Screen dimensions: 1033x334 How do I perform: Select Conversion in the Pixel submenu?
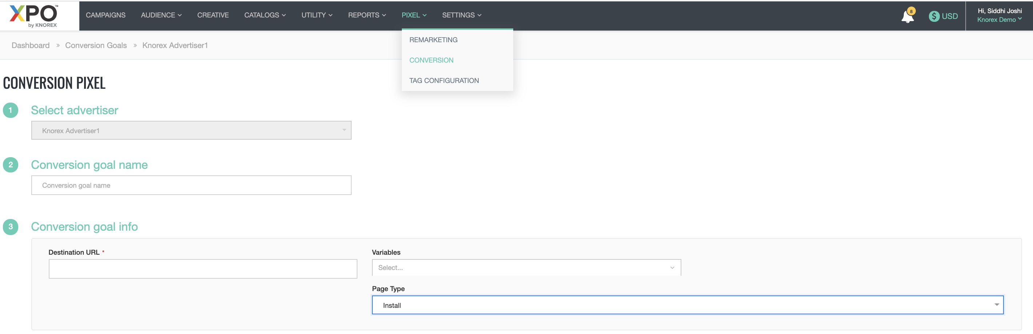[x=431, y=60]
